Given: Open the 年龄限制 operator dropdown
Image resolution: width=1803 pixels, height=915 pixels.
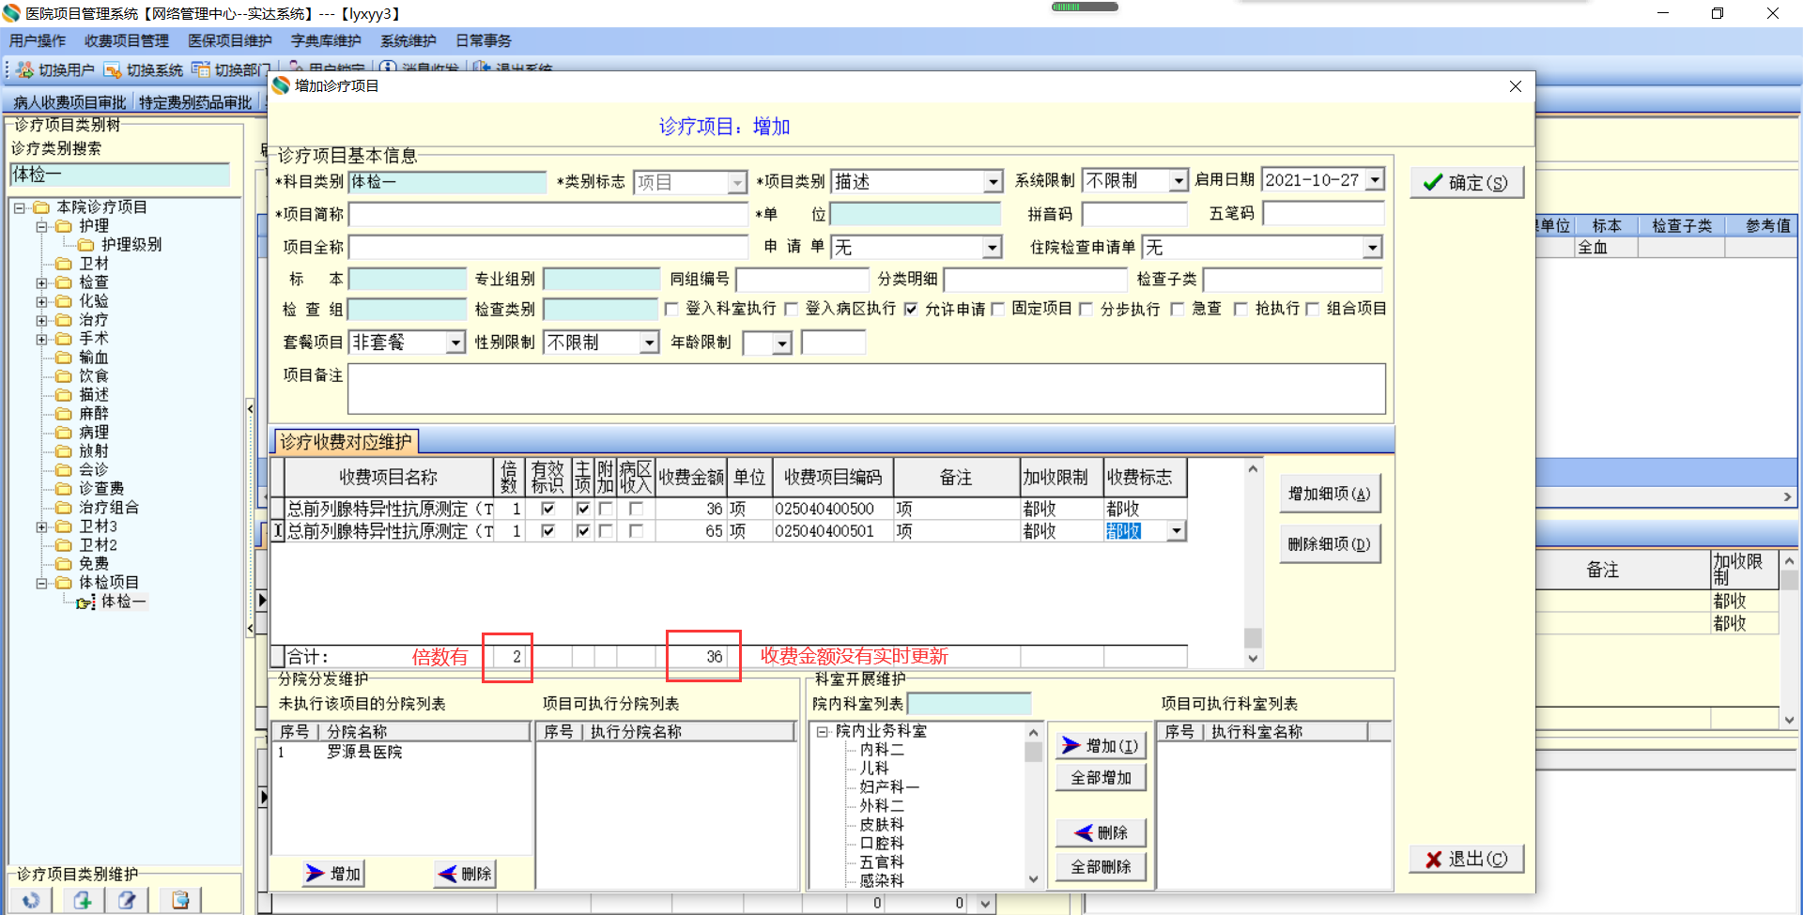Looking at the screenshot, I should pos(782,343).
